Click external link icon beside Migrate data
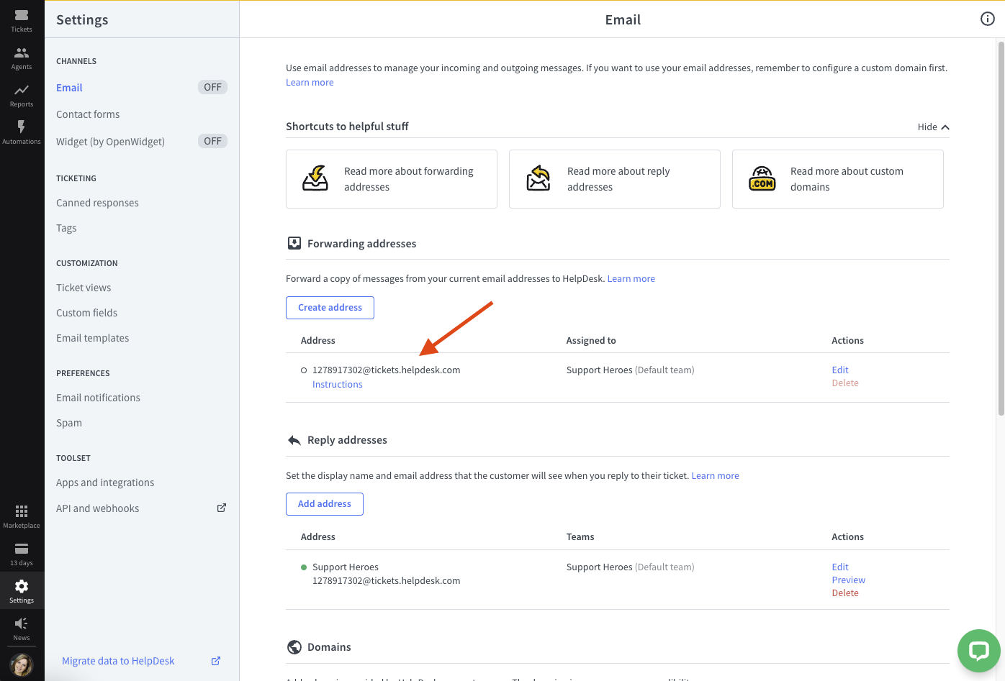1005x681 pixels. tap(215, 661)
